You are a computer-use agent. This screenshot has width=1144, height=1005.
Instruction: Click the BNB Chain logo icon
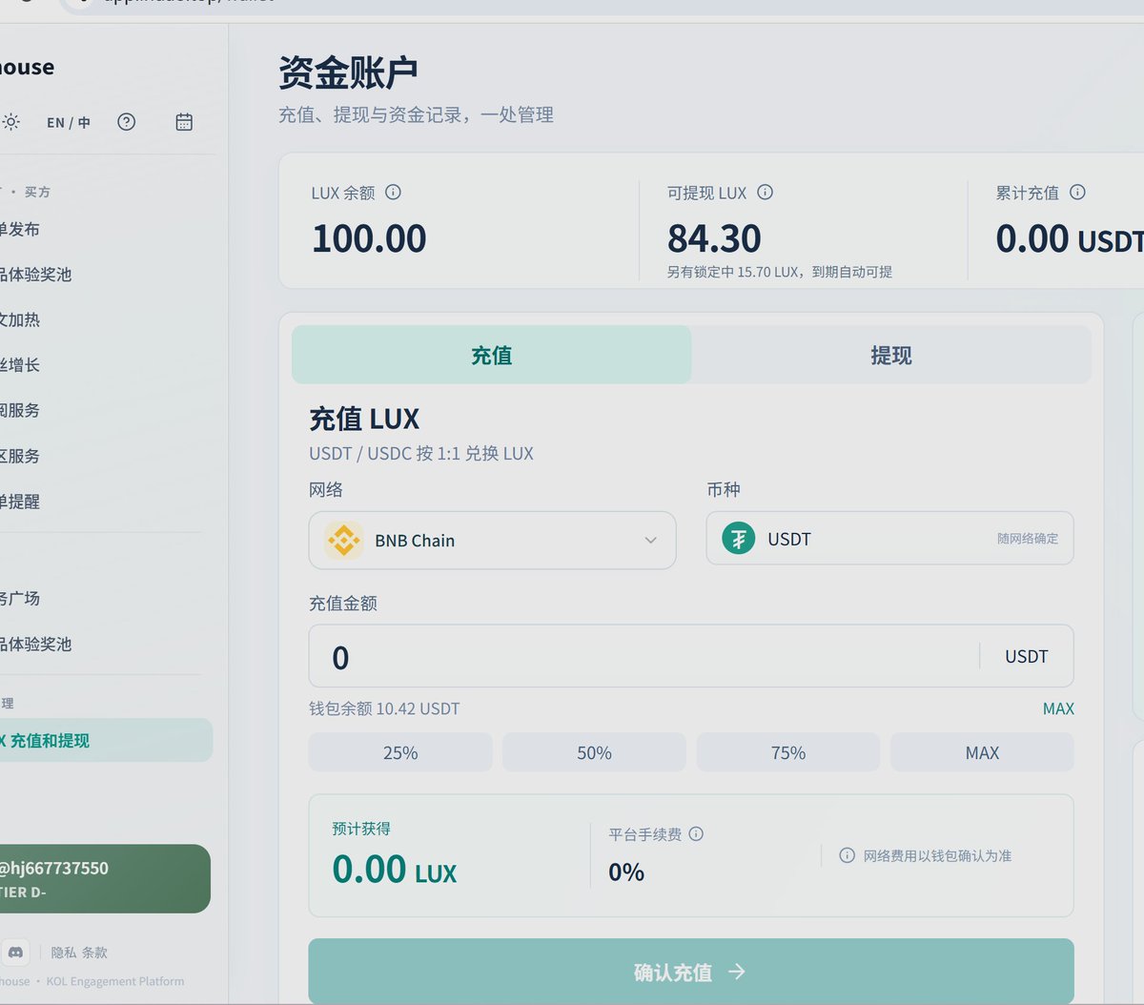coord(343,541)
